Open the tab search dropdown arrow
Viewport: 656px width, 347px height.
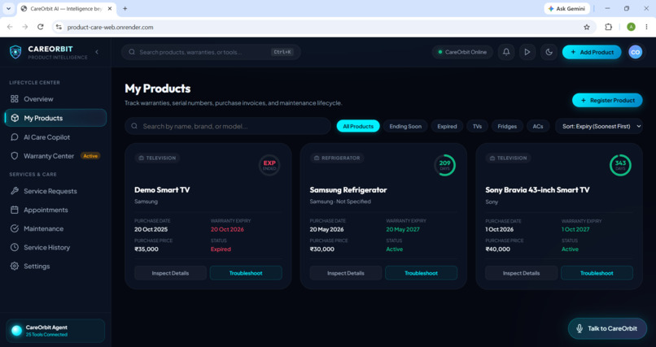click(8, 8)
